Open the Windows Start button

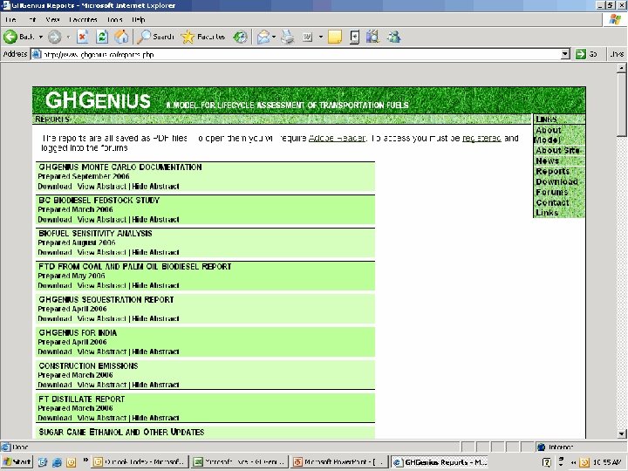pyautogui.click(x=17, y=461)
